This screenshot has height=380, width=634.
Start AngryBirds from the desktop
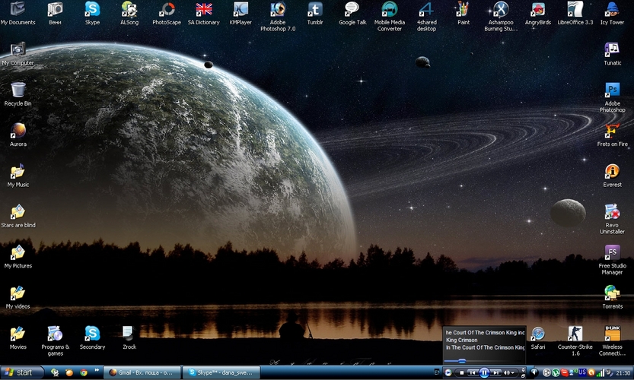point(538,14)
